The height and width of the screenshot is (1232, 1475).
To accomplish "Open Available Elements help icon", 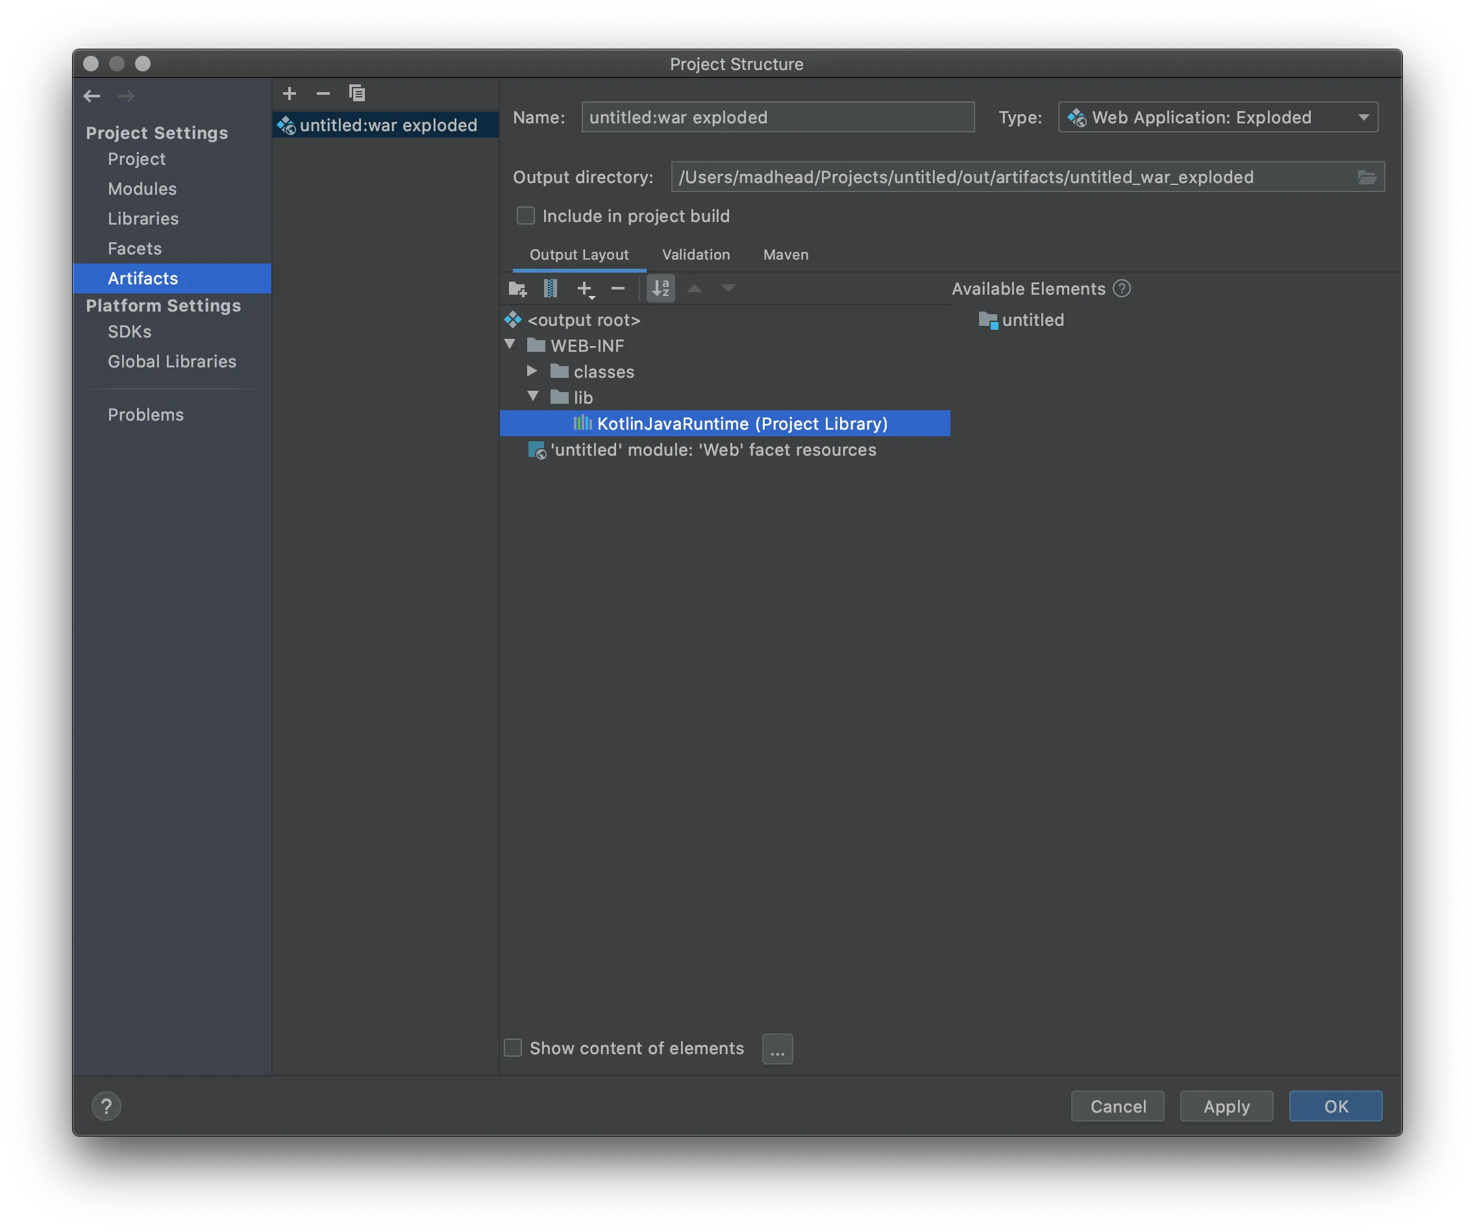I will click(x=1122, y=289).
